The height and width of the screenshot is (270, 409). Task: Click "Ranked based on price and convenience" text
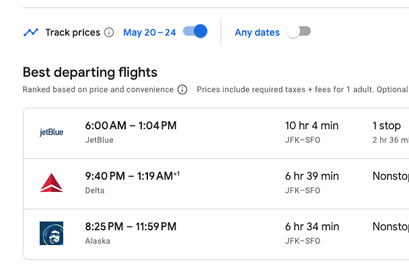(x=98, y=90)
